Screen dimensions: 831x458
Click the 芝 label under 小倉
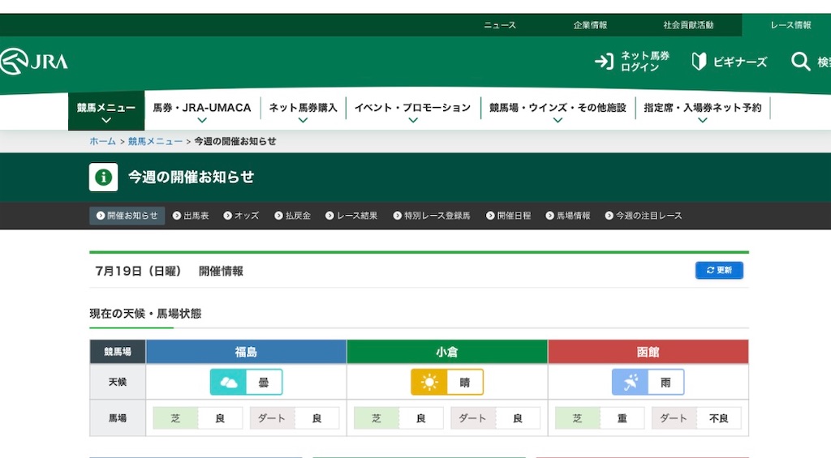coord(377,418)
